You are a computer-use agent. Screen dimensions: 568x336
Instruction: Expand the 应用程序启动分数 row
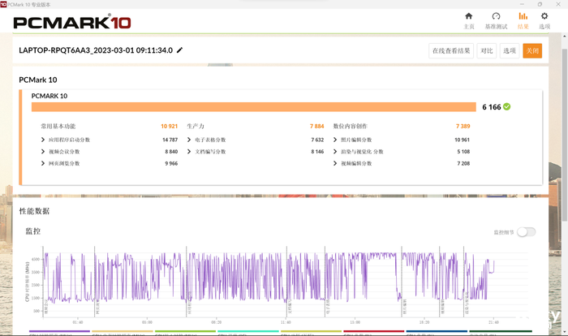click(x=43, y=140)
